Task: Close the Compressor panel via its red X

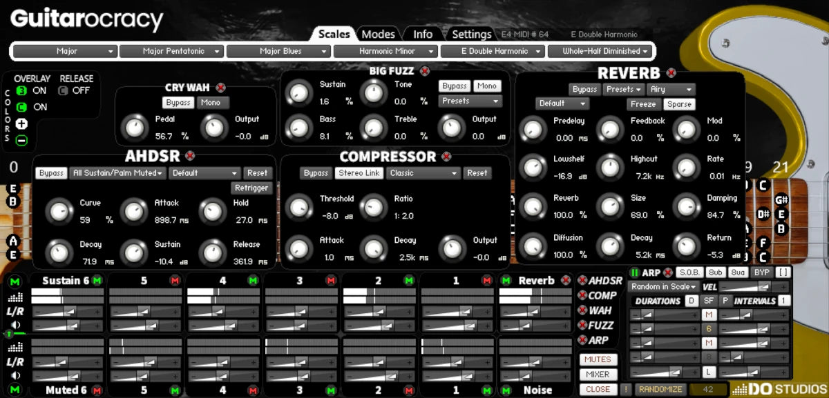Action: point(446,157)
